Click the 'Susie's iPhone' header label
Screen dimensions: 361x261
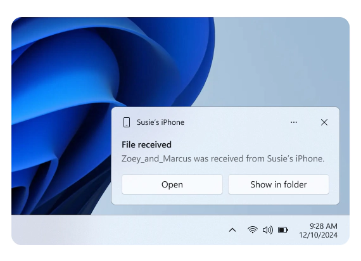[x=160, y=122]
